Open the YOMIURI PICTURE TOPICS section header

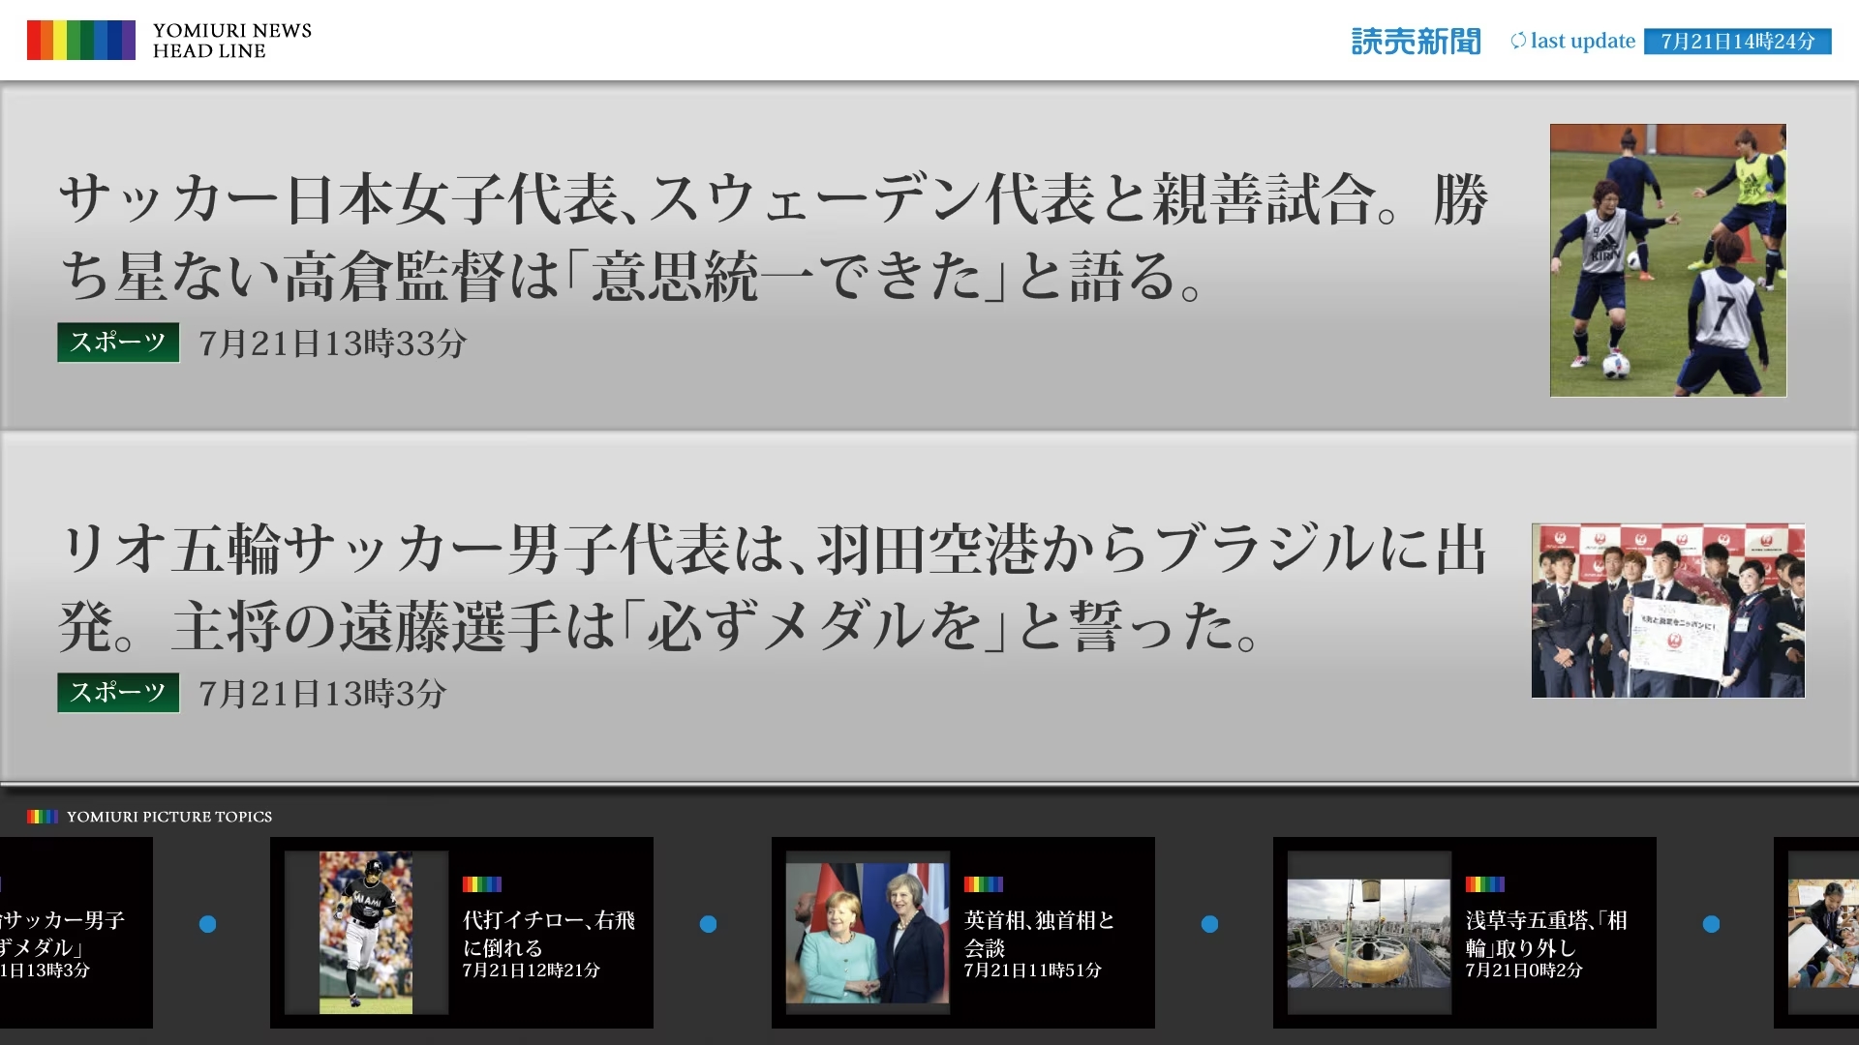click(169, 816)
